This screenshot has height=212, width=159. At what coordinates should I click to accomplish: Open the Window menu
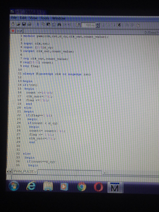point(58,18)
